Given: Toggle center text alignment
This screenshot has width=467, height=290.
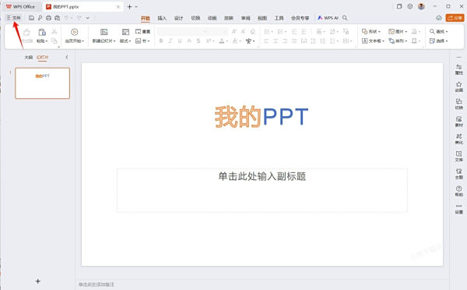Looking at the screenshot, I should [x=276, y=41].
